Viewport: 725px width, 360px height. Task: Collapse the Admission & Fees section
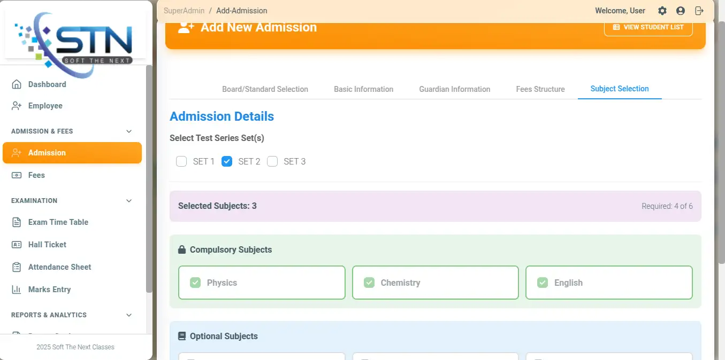[x=128, y=131]
